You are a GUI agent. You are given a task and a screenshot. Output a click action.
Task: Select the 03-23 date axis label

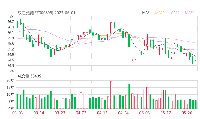60,113
